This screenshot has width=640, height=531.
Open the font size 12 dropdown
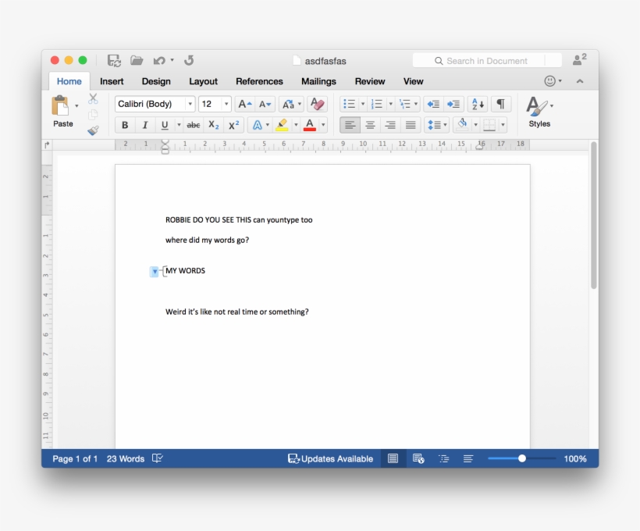tap(215, 104)
